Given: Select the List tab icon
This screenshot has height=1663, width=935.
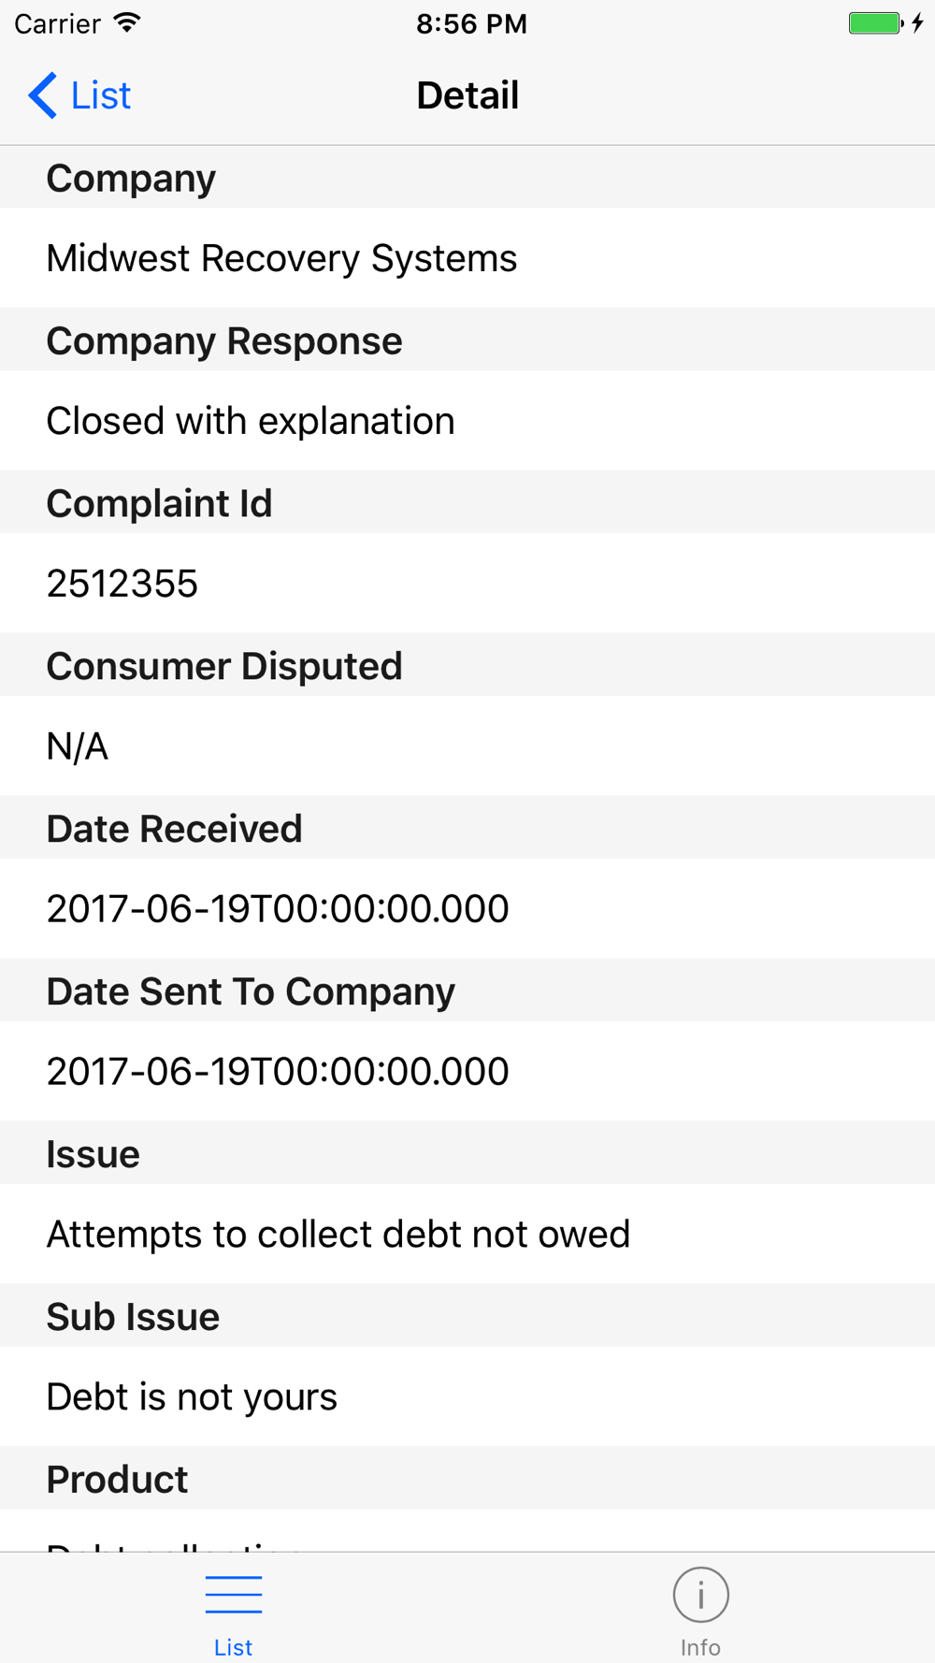Looking at the screenshot, I should click(233, 1595).
